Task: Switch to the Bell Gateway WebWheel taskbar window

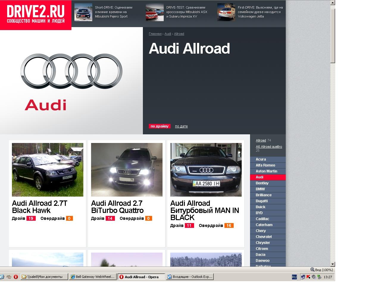Action: click(x=93, y=277)
